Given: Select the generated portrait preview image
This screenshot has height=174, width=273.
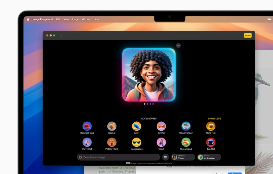Looking at the screenshot, I should coord(149,75).
